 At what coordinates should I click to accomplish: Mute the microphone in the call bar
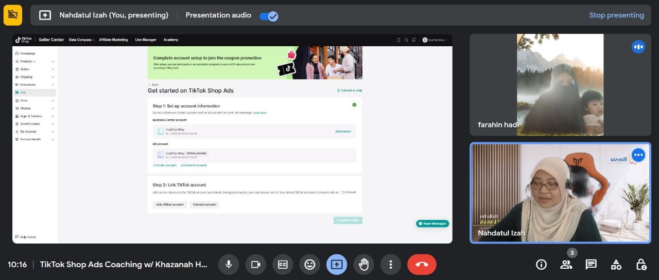[229, 265]
